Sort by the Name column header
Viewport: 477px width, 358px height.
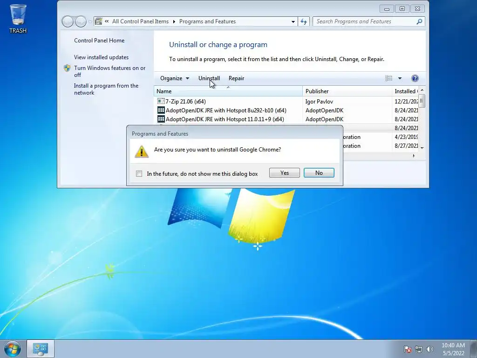[228, 91]
